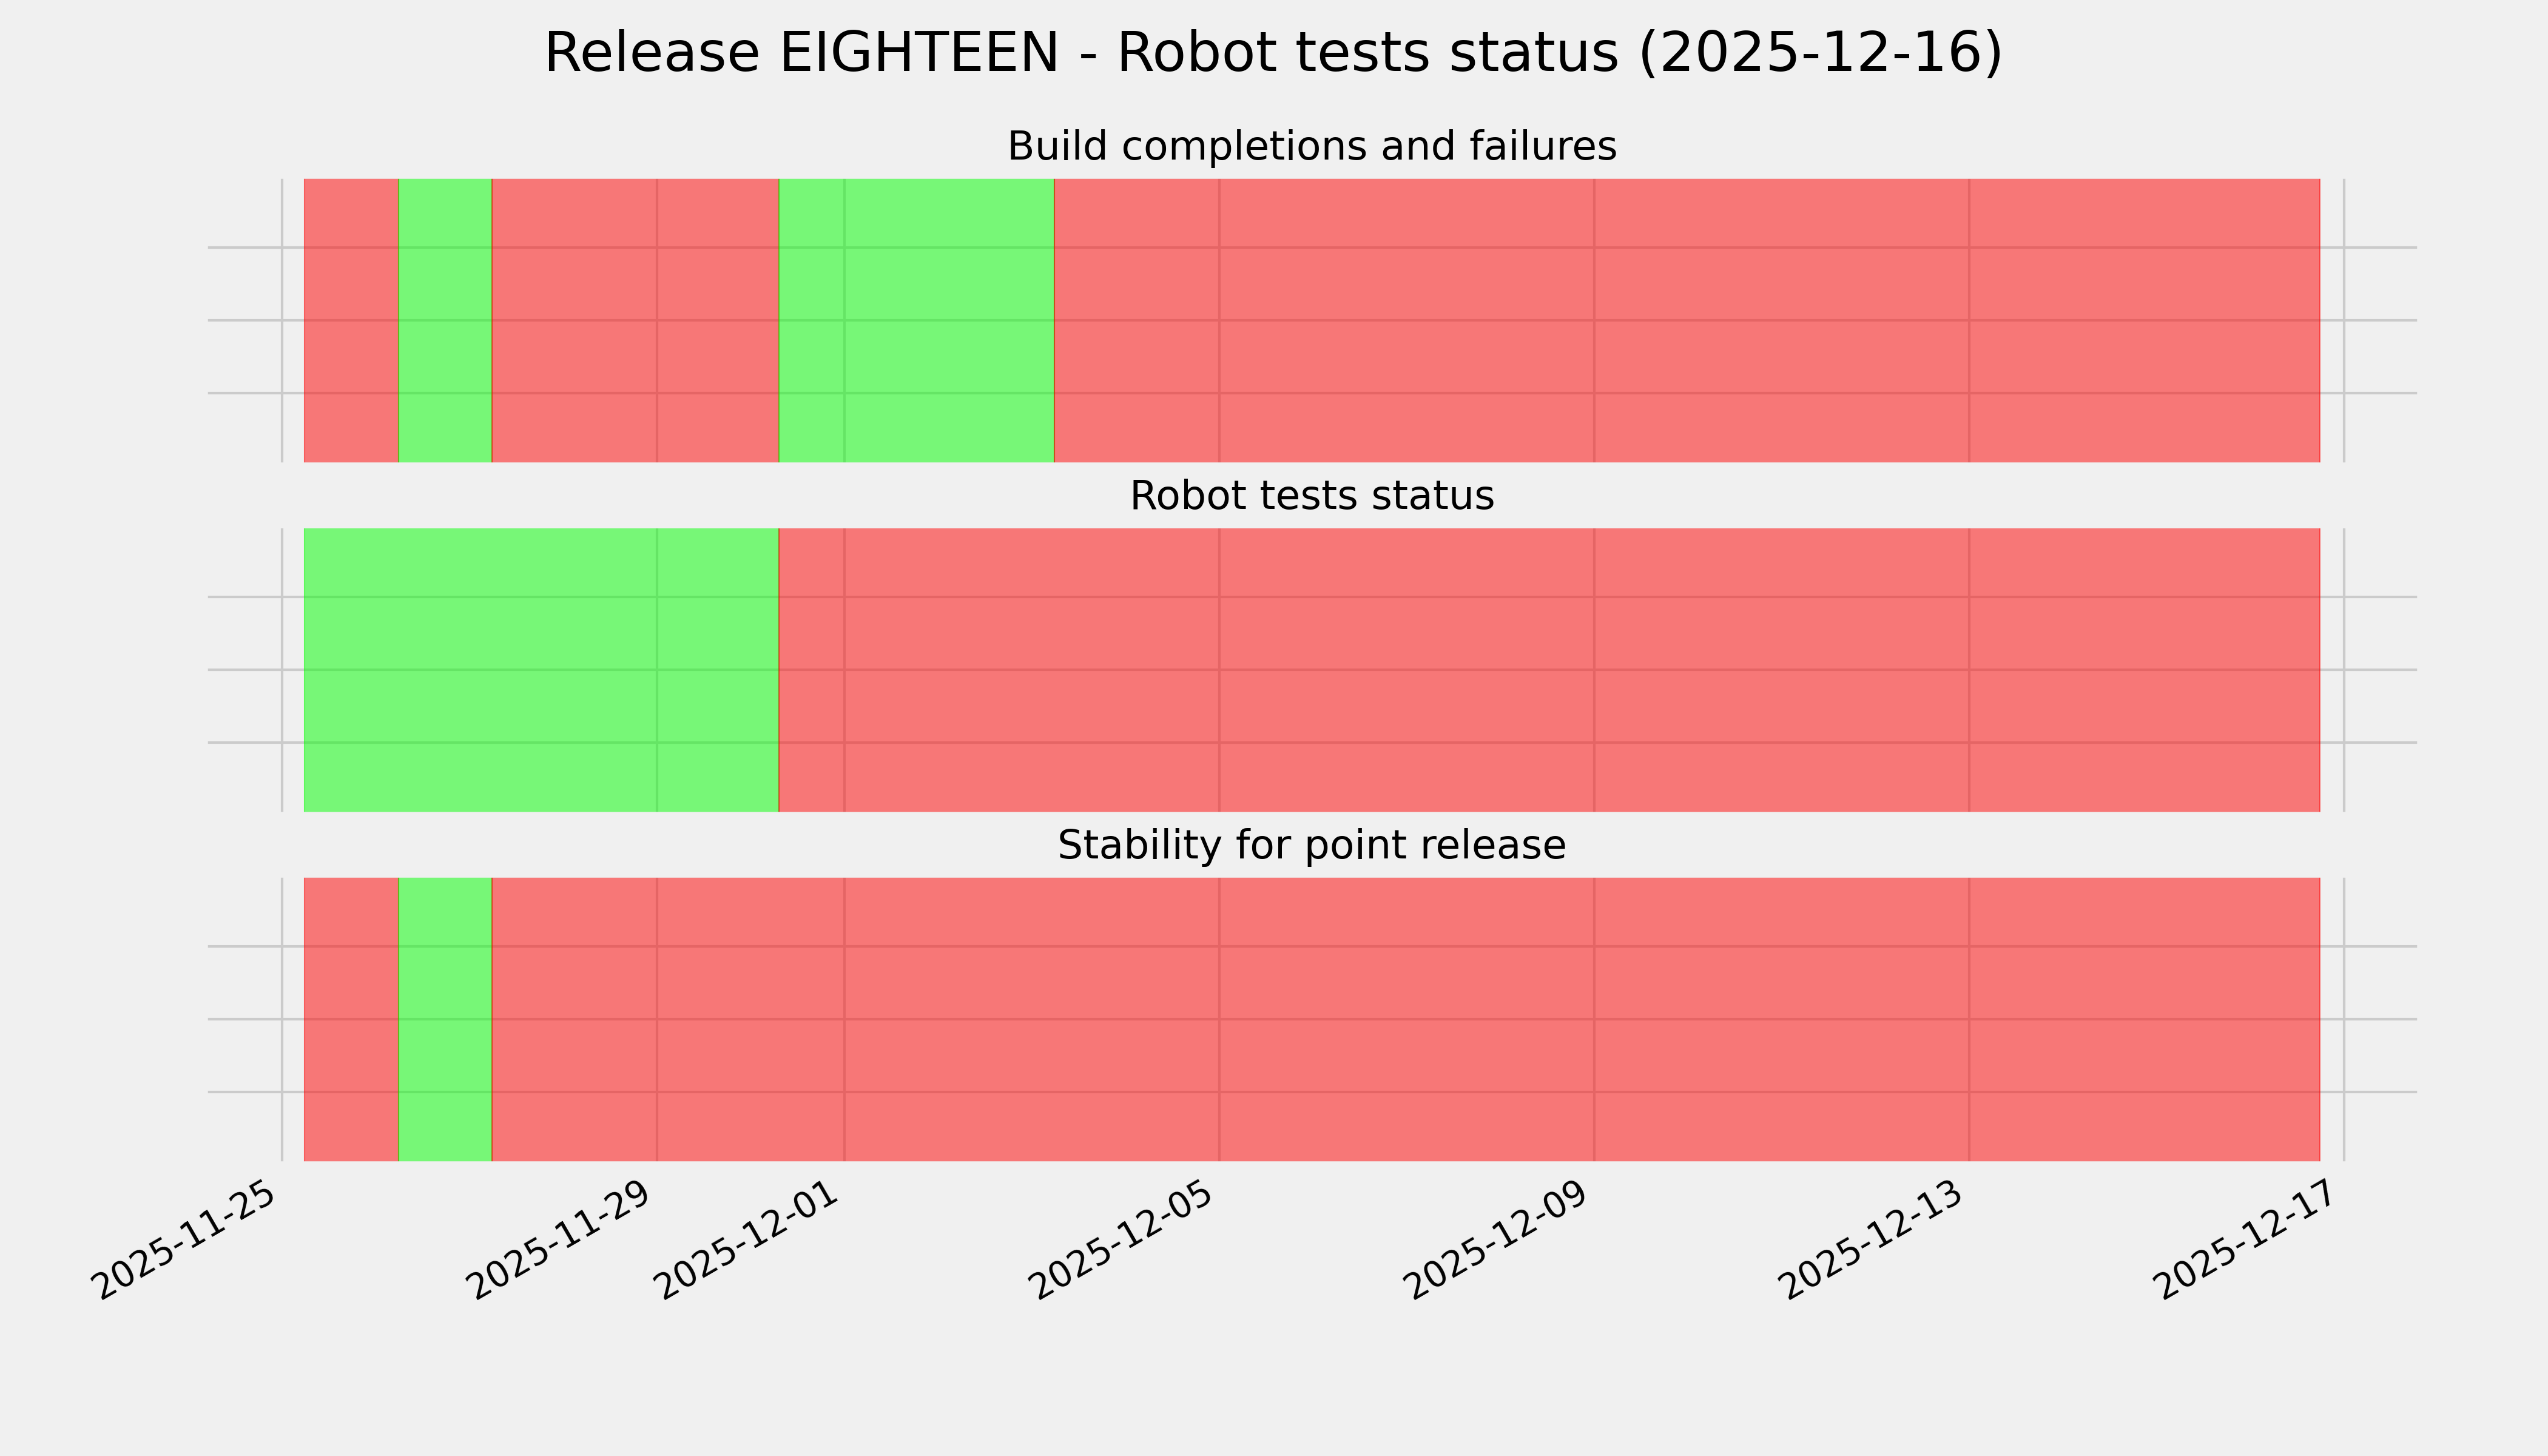The image size is (2548, 1456).
Task: Select the green region in Robot tests status panel
Action: point(541,670)
